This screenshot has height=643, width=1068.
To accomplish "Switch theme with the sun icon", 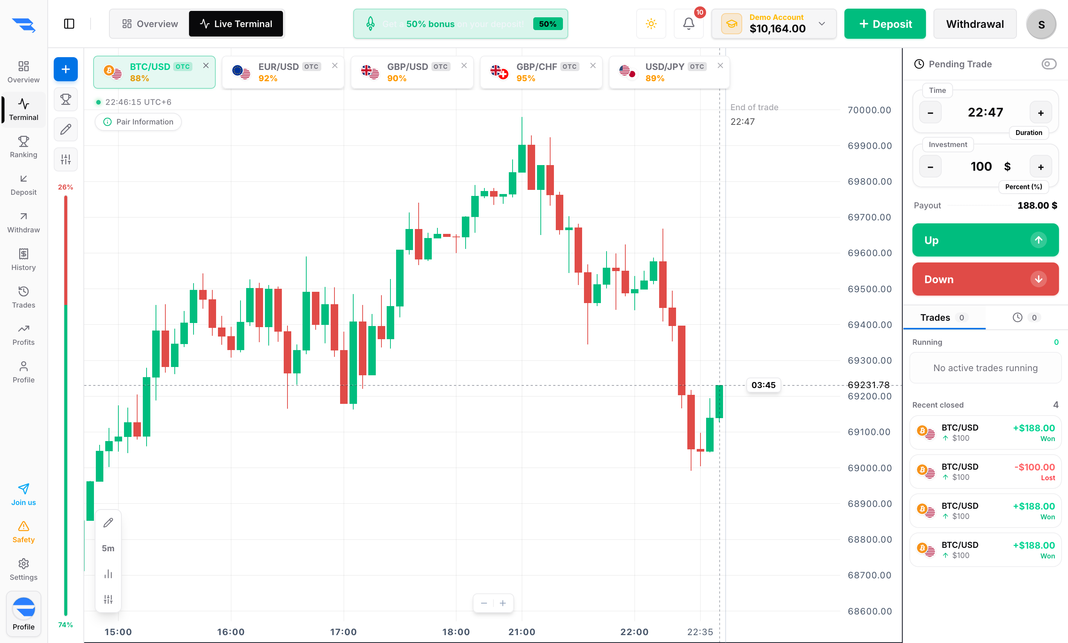I will tap(651, 24).
